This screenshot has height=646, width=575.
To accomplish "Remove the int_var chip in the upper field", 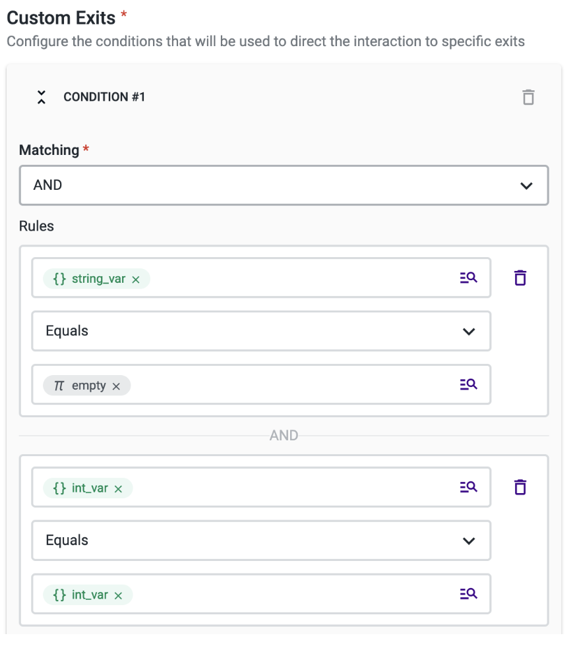I will coord(119,488).
